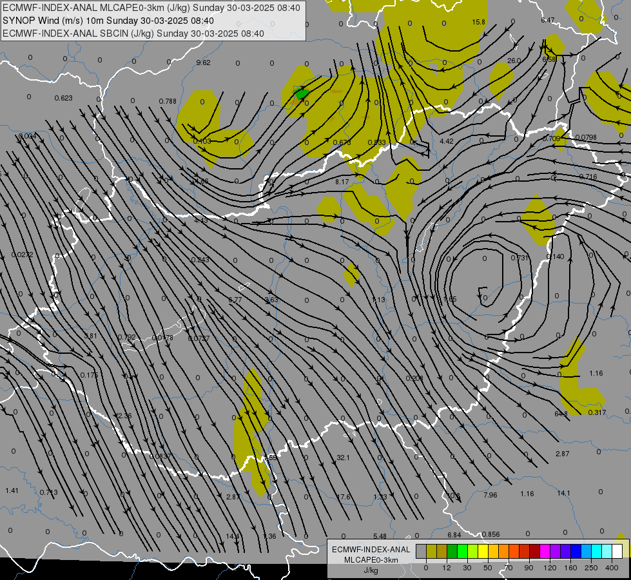Select the gray swatch in the legend
This screenshot has height=580, width=631.
click(421, 551)
